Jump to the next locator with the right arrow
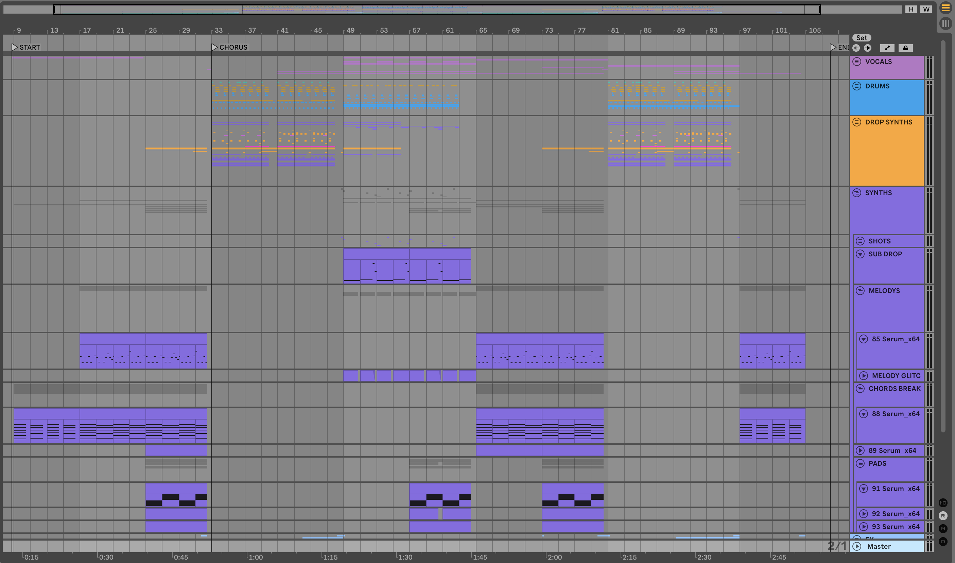The width and height of the screenshot is (955, 563). tap(867, 48)
